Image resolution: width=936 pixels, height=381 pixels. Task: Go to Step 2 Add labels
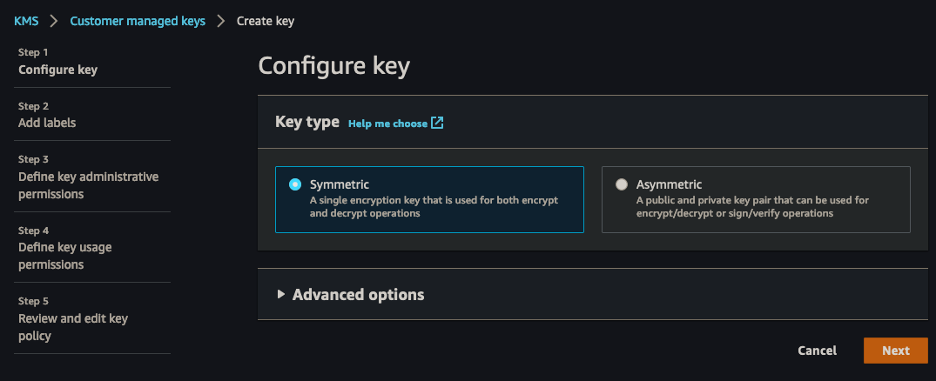(47, 123)
